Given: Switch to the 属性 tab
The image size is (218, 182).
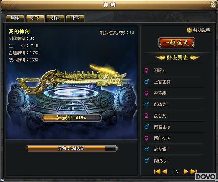Looking at the screenshot, I should pyautogui.click(x=15, y=18).
